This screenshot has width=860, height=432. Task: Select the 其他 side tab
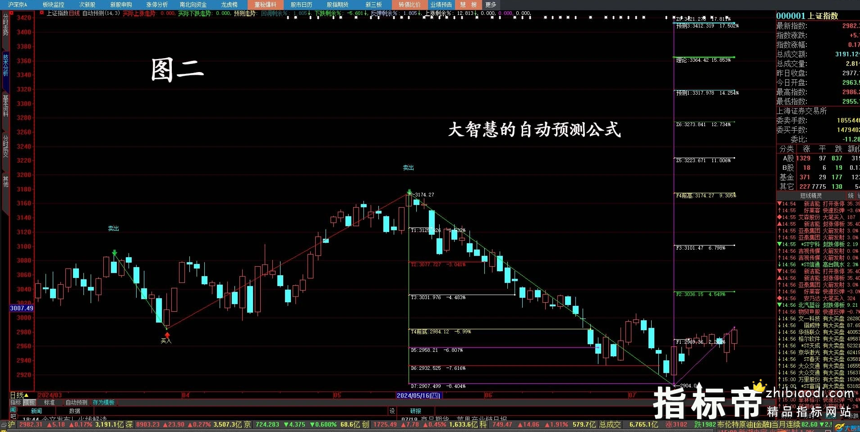click(5, 181)
